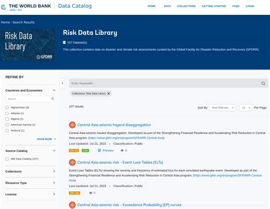Image resolution: width=270 pixels, height=209 pixels.
Task: Remove the Collections: Risk Data Library filter chip
Action: pyautogui.click(x=108, y=93)
